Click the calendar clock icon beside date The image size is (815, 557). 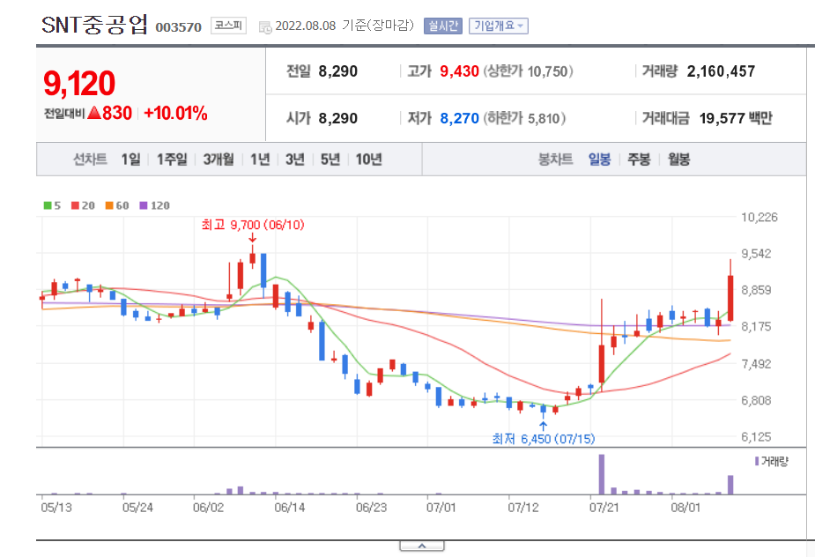pyautogui.click(x=265, y=27)
